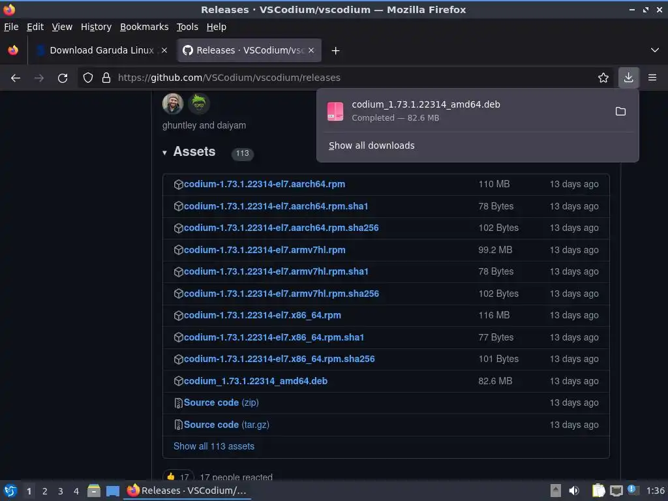
Task: Open the start menu in the taskbar
Action: pyautogui.click(x=10, y=491)
